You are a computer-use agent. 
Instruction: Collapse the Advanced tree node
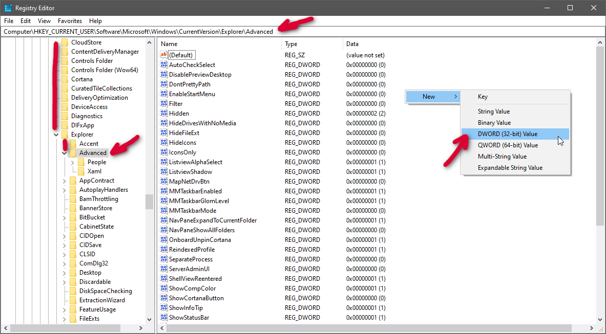click(x=64, y=153)
